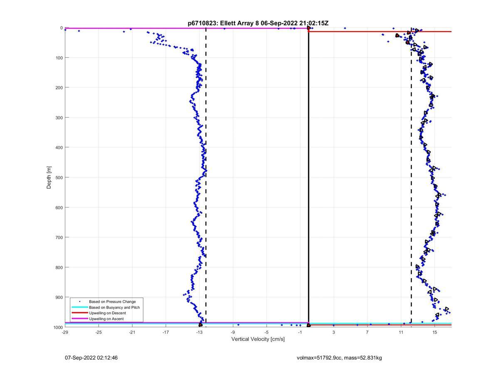Viewport: 499px width, 368px height.
Task: Click the velocity tick label "-21"
Action: coord(132,332)
